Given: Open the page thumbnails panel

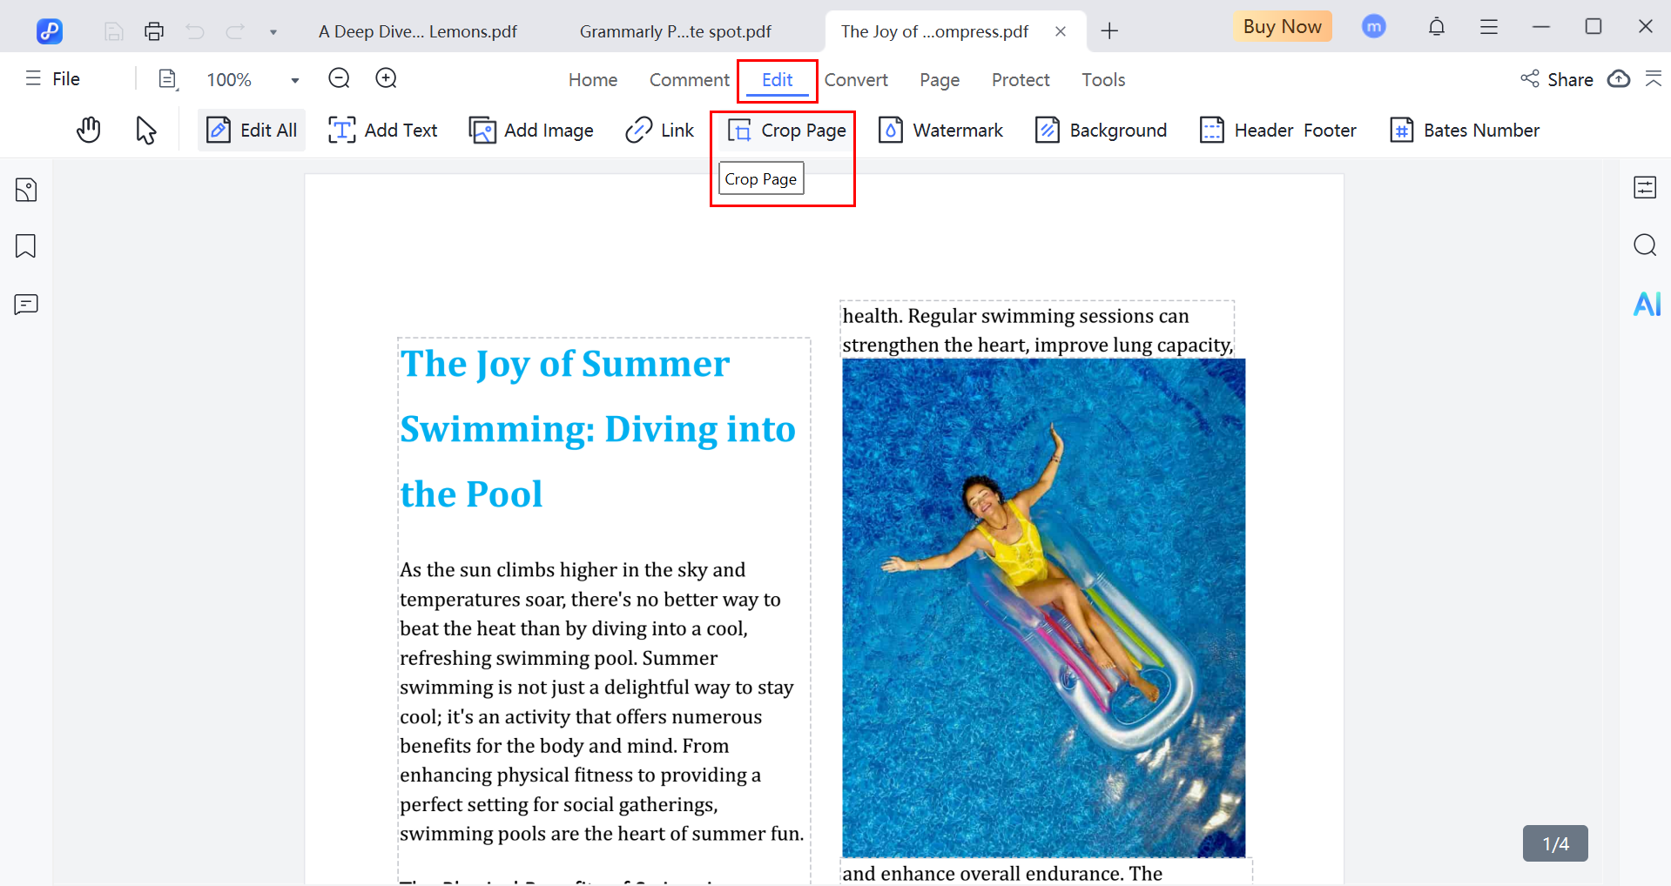Looking at the screenshot, I should pyautogui.click(x=26, y=190).
